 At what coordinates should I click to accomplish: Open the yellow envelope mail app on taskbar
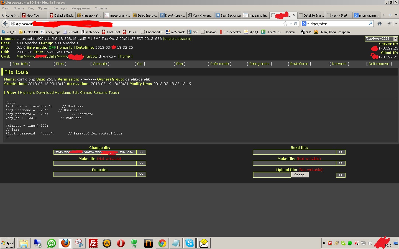pos(204,243)
